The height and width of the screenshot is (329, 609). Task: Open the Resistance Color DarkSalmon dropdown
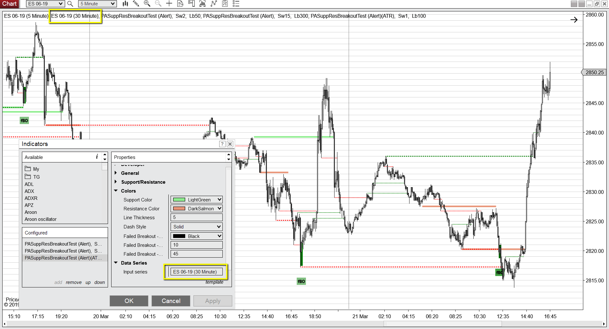point(197,208)
